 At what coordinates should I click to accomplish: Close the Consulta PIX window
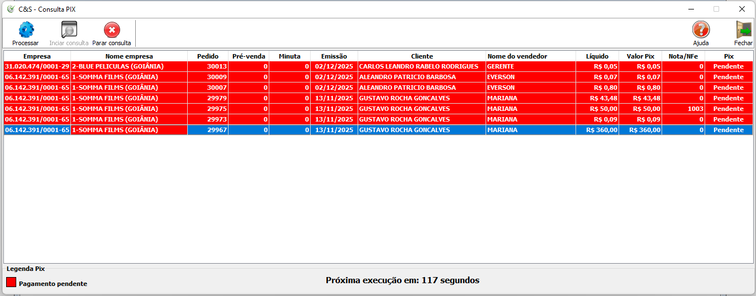point(742,9)
